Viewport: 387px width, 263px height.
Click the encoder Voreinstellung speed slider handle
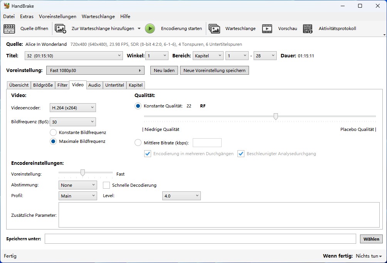coord(83,173)
